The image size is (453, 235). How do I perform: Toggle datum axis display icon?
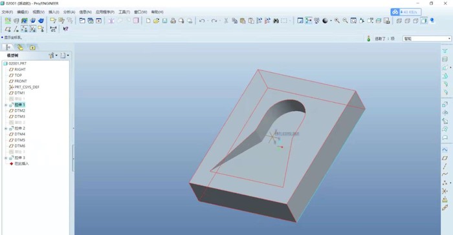point(16,29)
